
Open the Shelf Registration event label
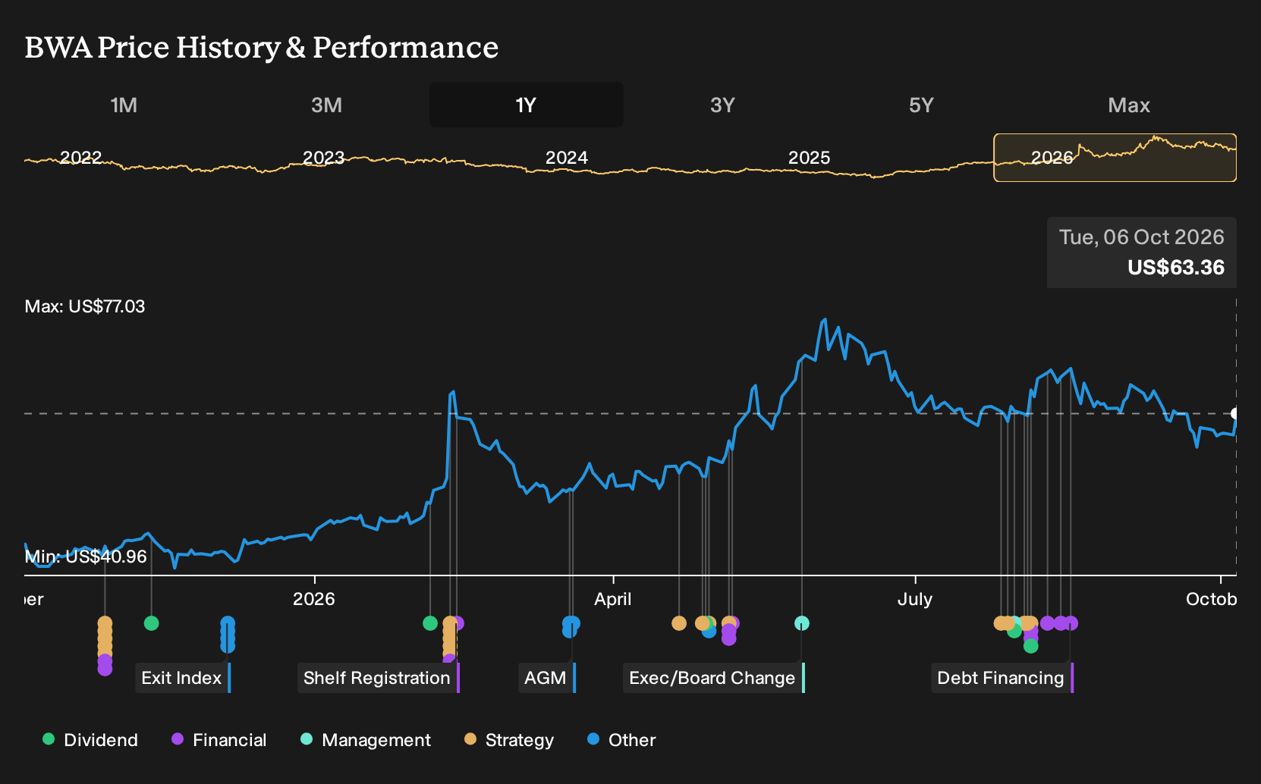[x=379, y=678]
